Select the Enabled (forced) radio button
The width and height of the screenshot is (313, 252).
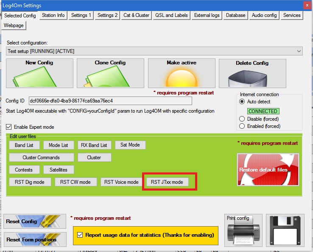(x=242, y=126)
